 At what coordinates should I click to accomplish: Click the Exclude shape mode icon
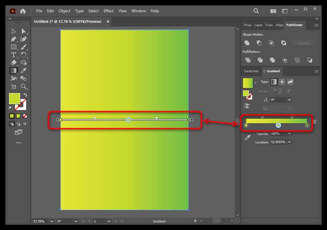pos(284,43)
